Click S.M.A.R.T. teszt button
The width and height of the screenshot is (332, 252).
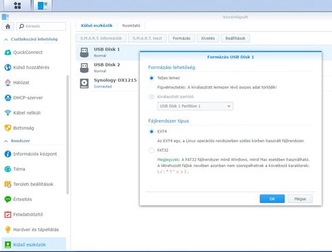pyautogui.click(x=147, y=38)
